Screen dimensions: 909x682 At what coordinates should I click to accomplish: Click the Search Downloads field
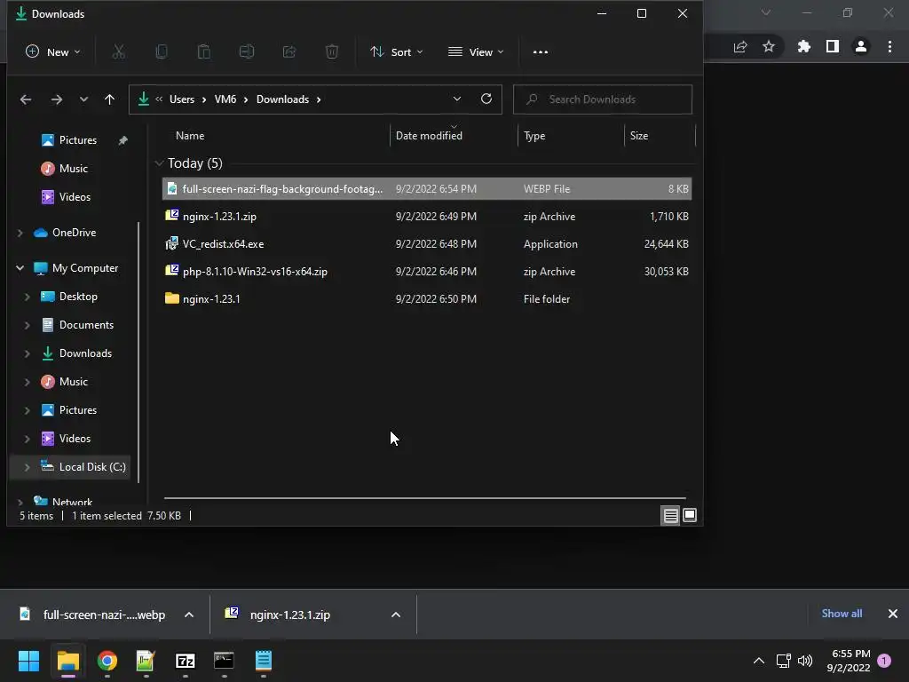tap(603, 99)
